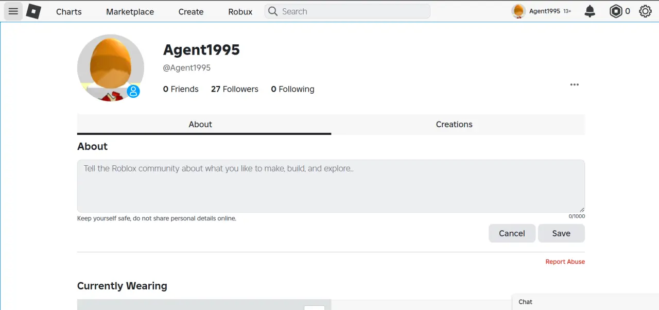Open the settings gear icon
Viewport: 659px width, 310px height.
click(x=645, y=11)
